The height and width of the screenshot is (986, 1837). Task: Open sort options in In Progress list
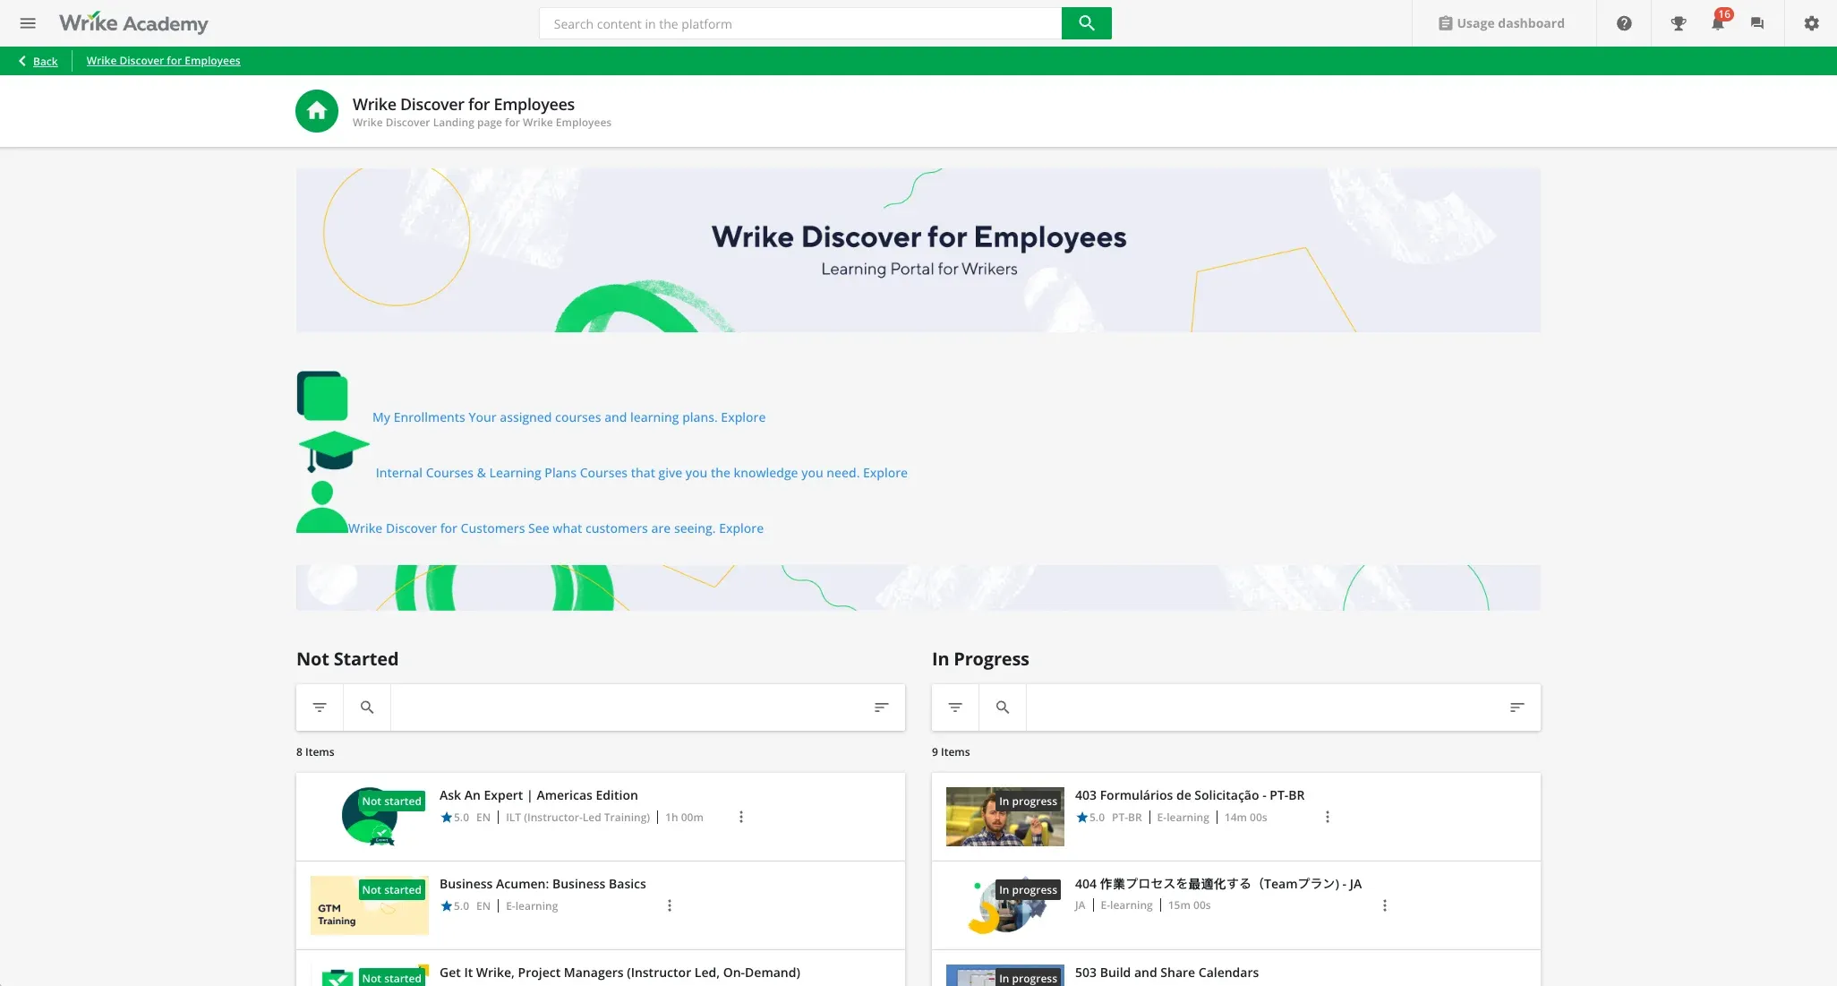[x=1517, y=707]
